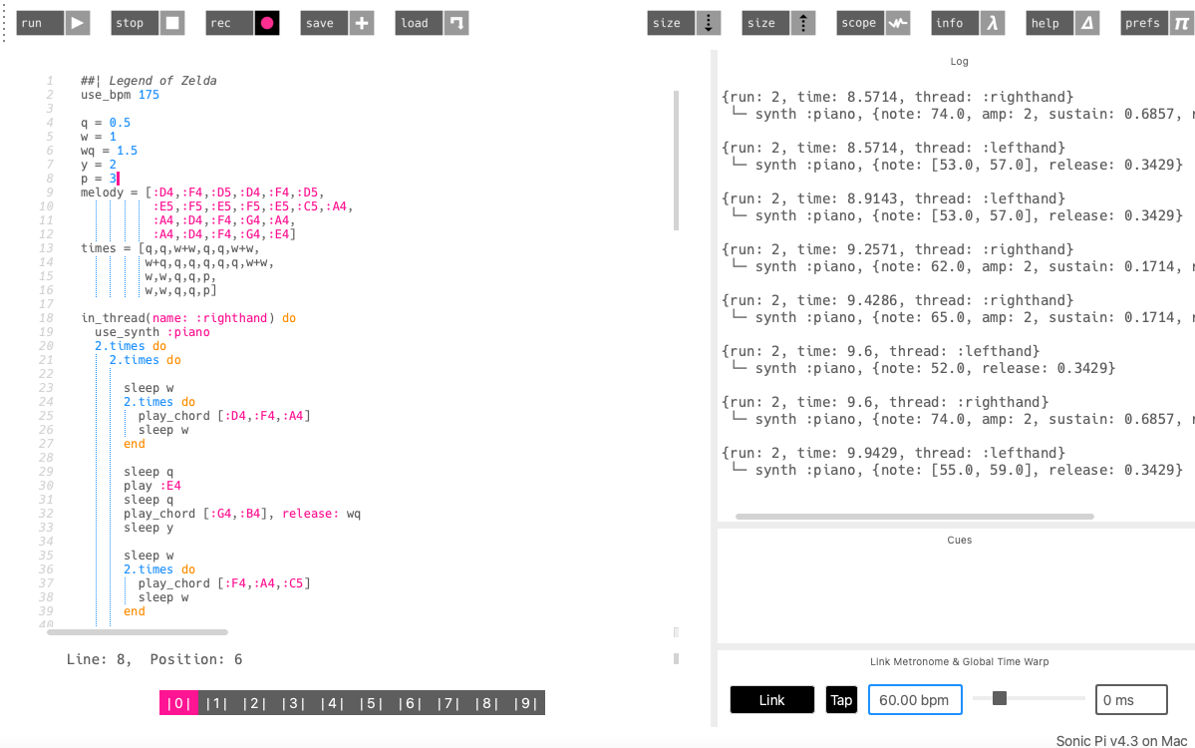Expand the Cues panel header
This screenshot has height=748, width=1195.
click(x=959, y=540)
